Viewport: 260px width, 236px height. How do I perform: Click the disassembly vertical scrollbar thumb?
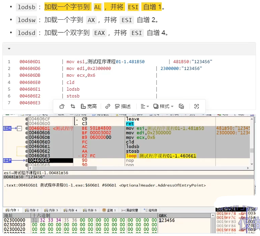coord(252,151)
